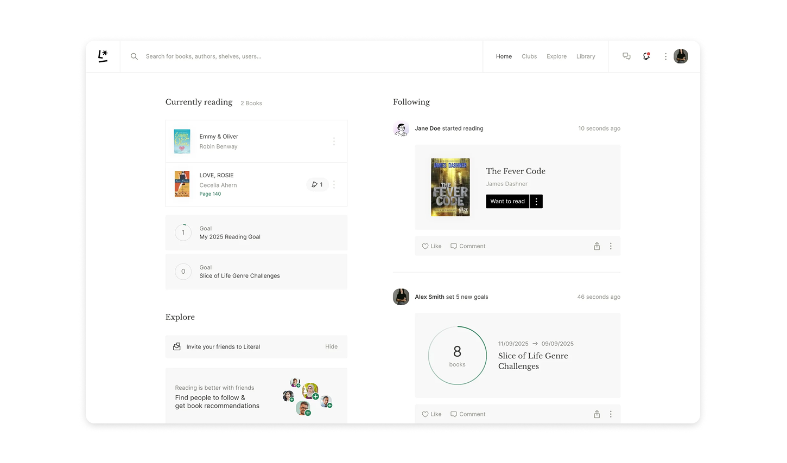787x463 pixels.
Task: Switch to the Clubs tab
Action: [529, 56]
